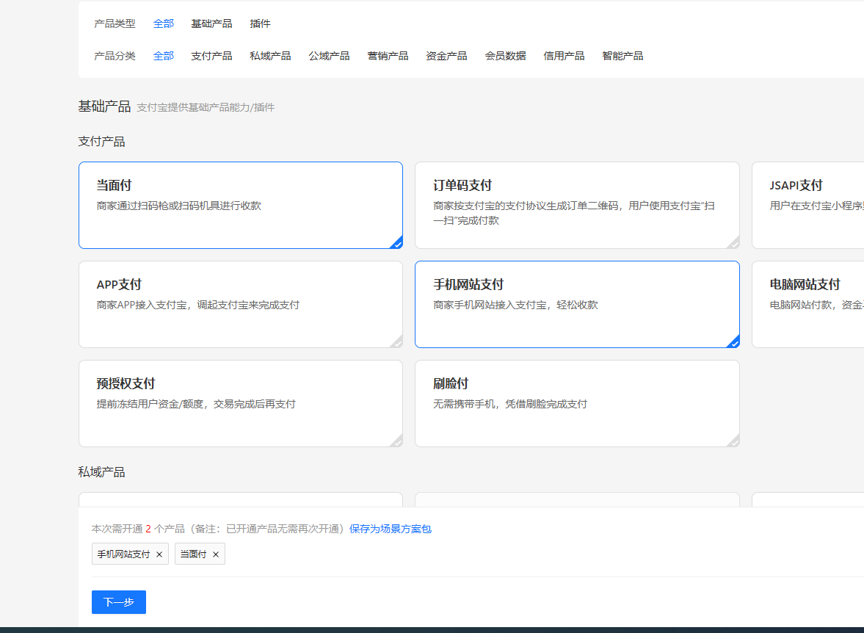Filter product type by 插件
The image size is (864, 633).
click(x=260, y=23)
